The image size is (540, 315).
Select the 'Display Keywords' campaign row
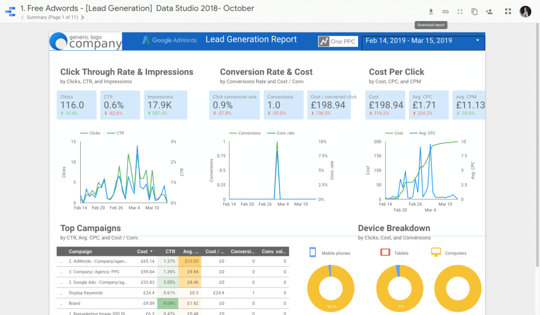click(x=173, y=293)
